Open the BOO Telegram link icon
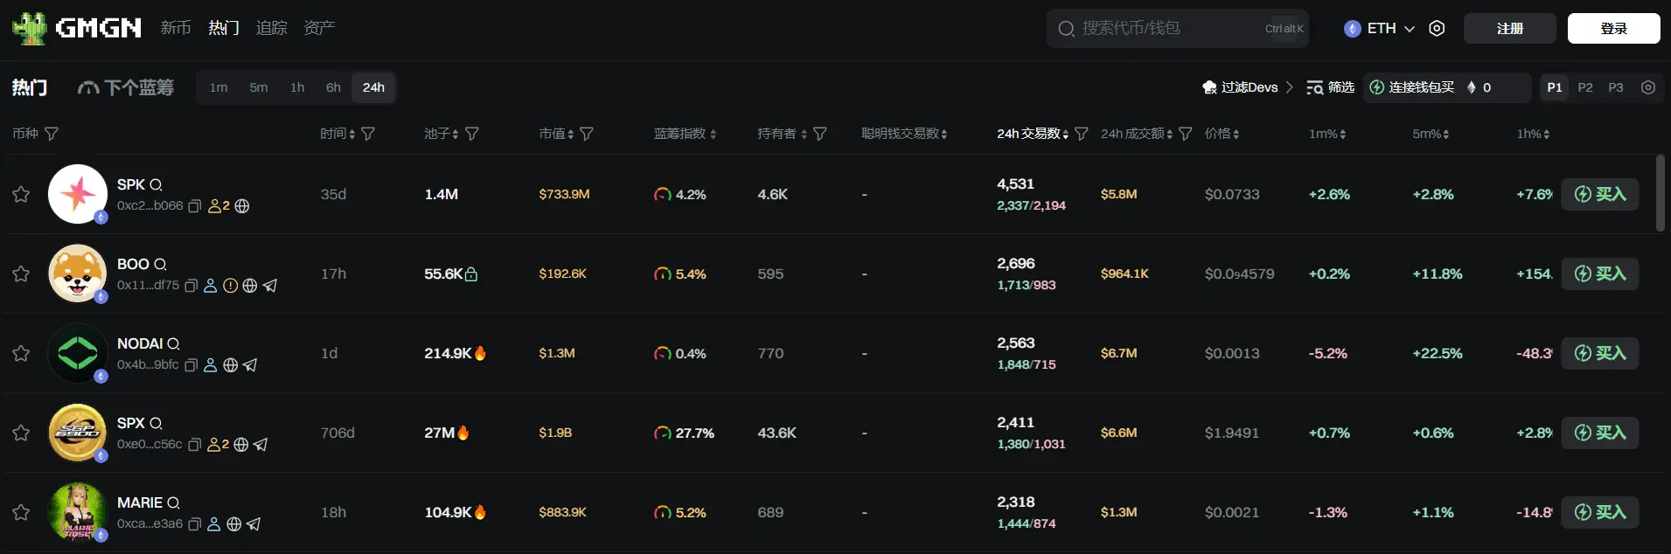This screenshot has height=554, width=1671. click(x=270, y=286)
